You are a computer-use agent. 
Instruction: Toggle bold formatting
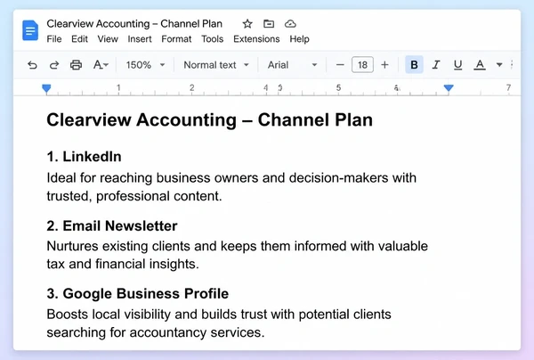pos(414,65)
